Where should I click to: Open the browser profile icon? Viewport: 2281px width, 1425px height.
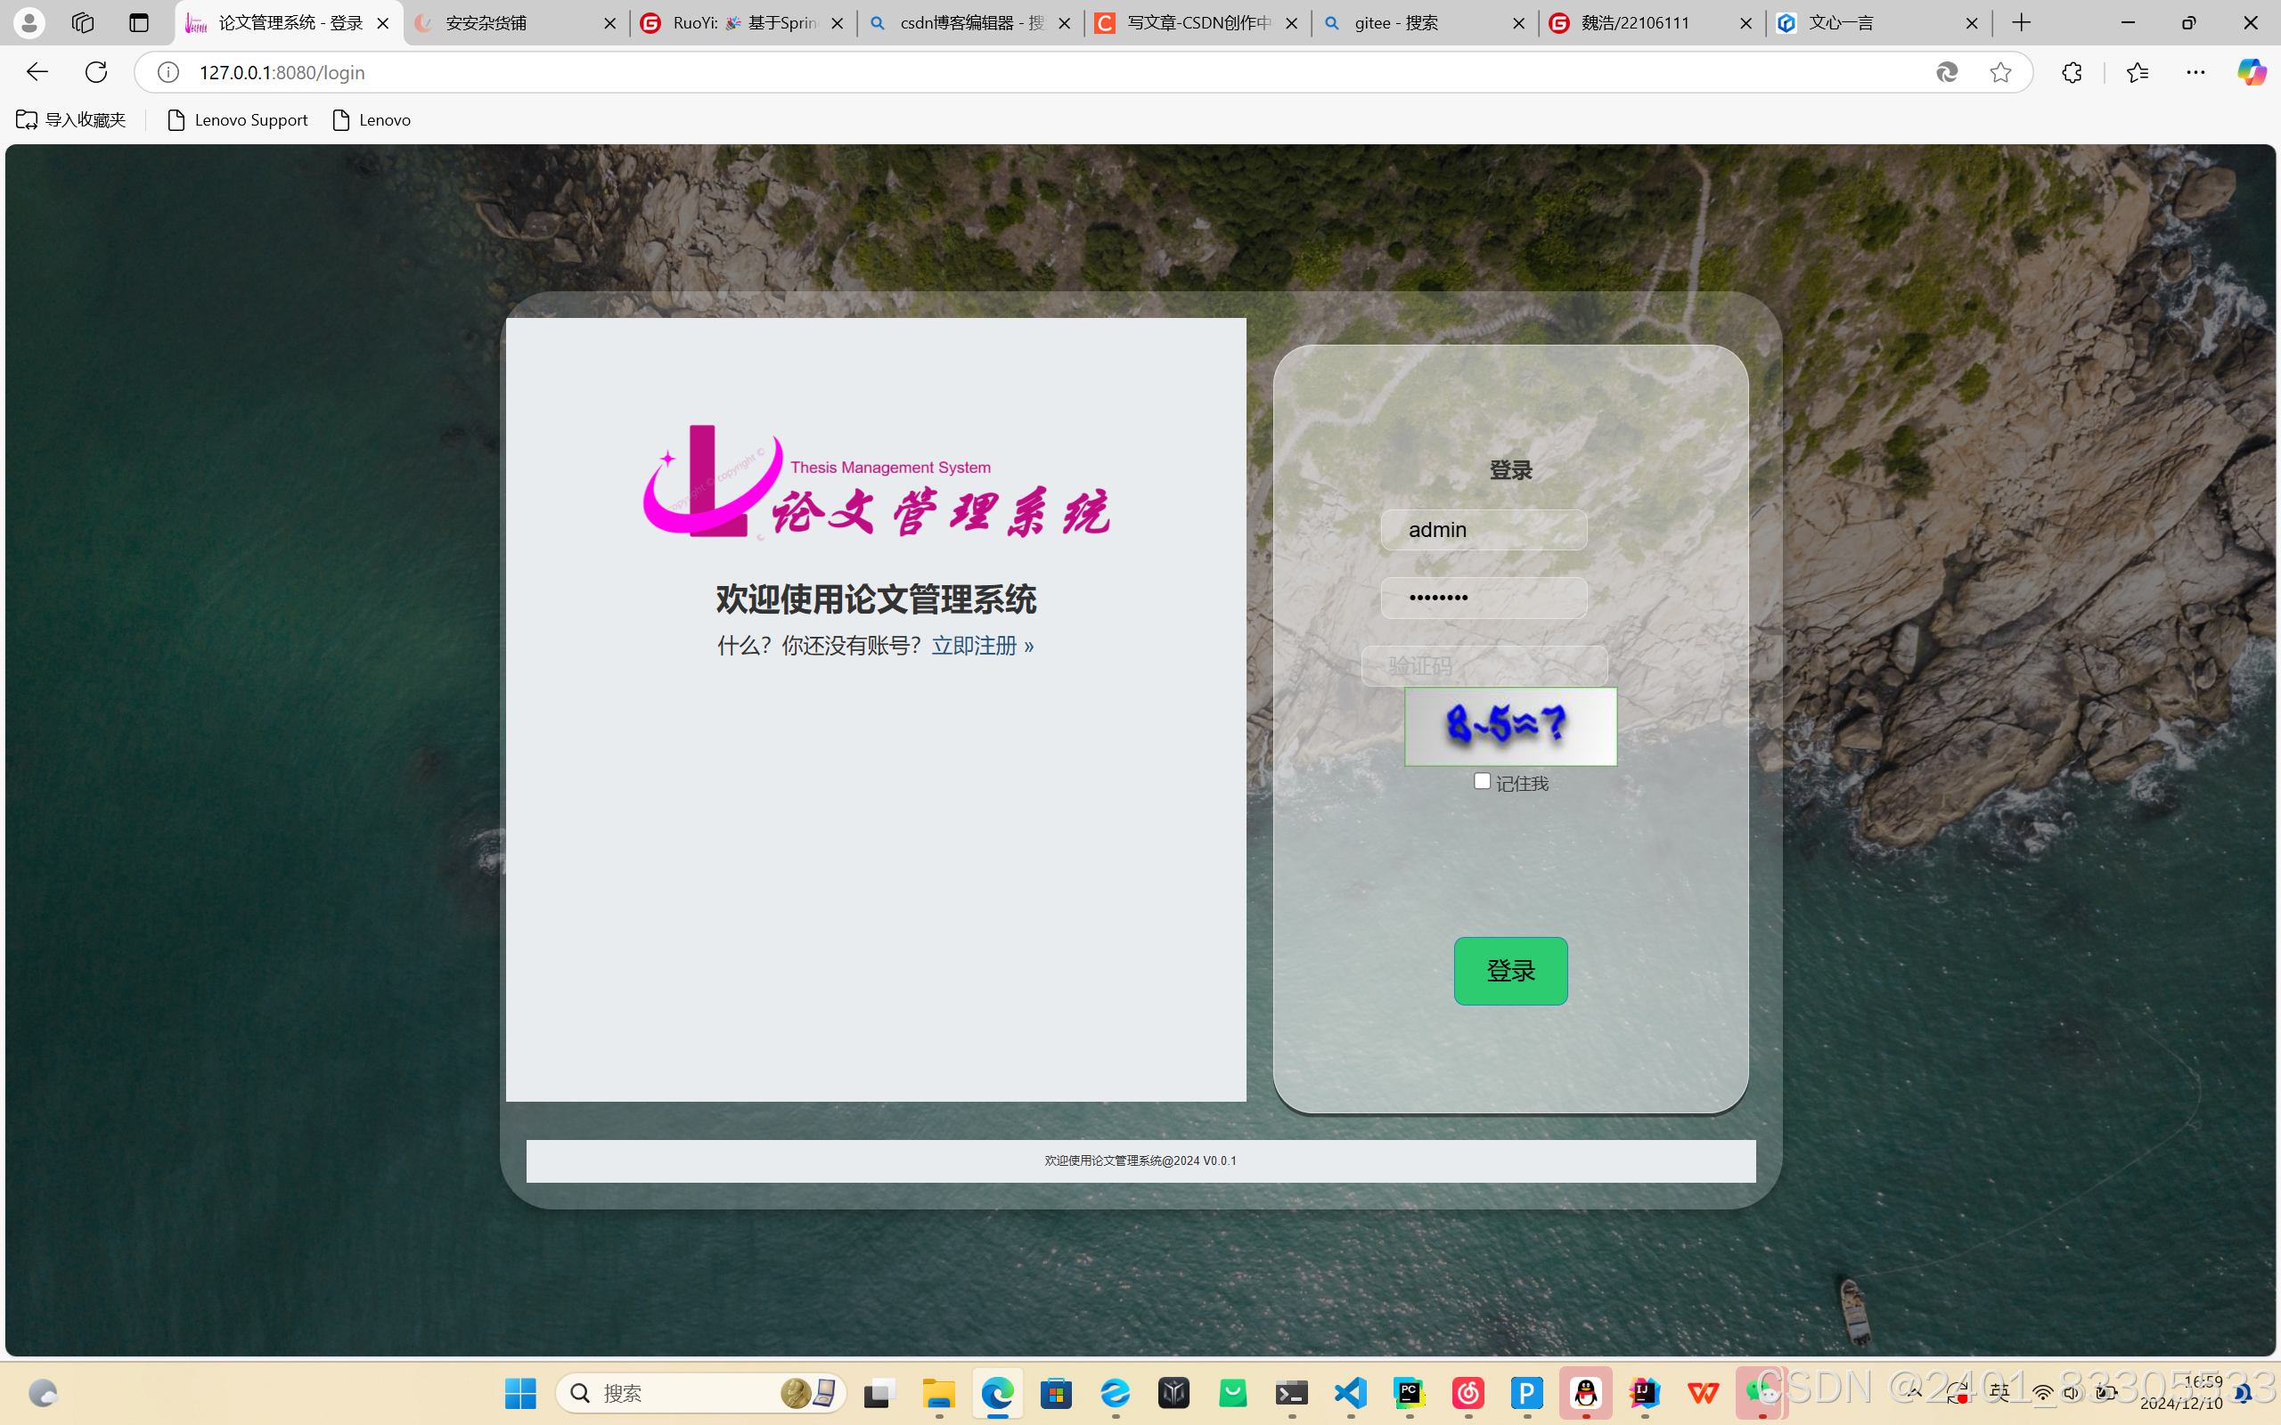click(x=29, y=22)
